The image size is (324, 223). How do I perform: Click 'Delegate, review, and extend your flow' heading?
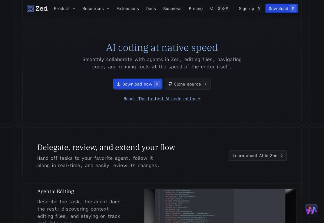tap(106, 147)
